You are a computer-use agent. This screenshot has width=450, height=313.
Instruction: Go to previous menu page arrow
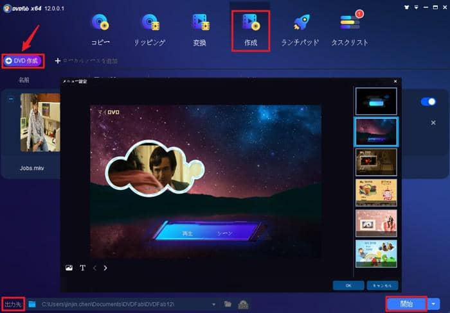(94, 267)
